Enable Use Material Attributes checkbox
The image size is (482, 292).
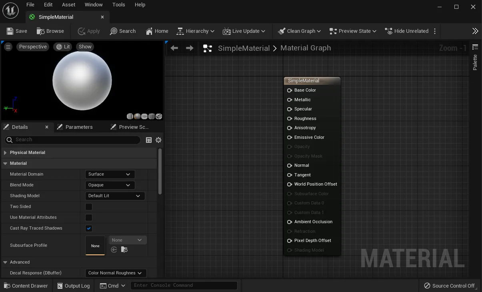89,218
